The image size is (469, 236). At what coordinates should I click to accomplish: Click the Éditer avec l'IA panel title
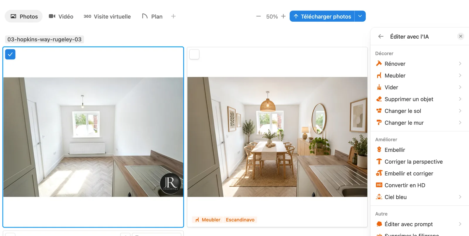(409, 37)
